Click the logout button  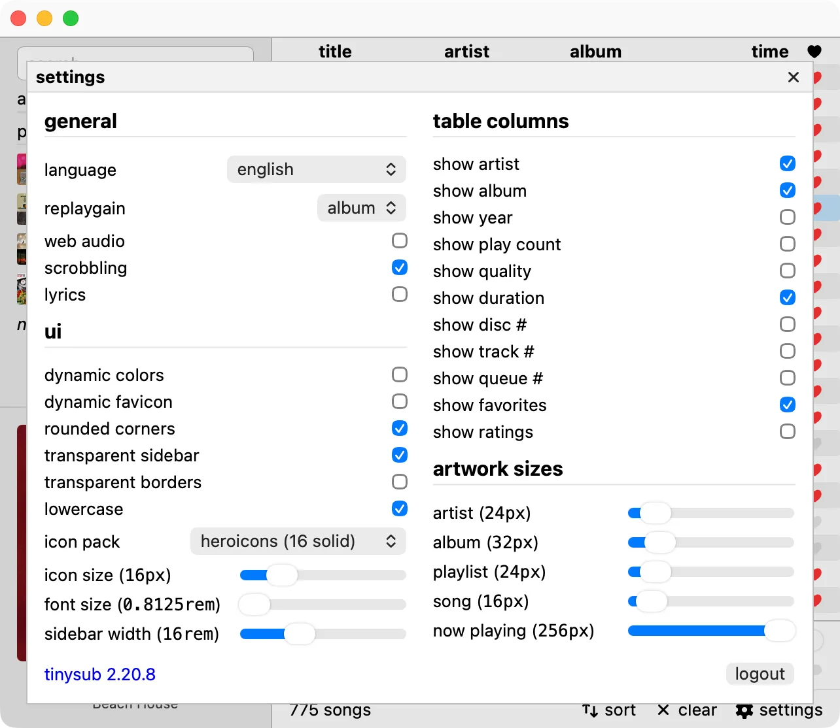[x=760, y=674]
